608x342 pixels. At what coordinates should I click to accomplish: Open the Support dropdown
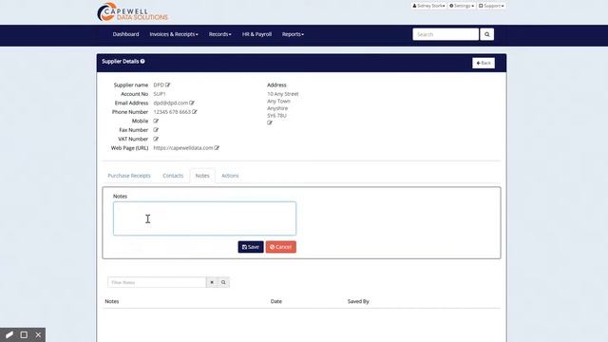tap(491, 6)
